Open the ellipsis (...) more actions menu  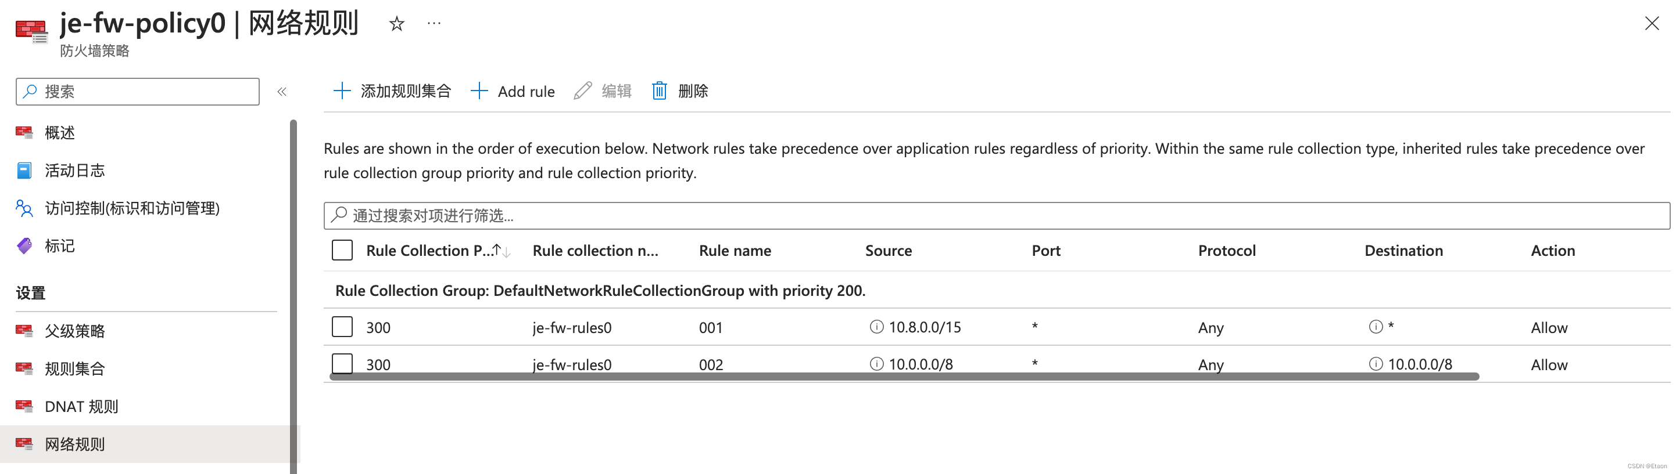coord(434,23)
